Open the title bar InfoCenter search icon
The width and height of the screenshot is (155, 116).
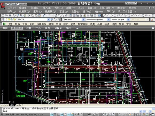(127, 3)
